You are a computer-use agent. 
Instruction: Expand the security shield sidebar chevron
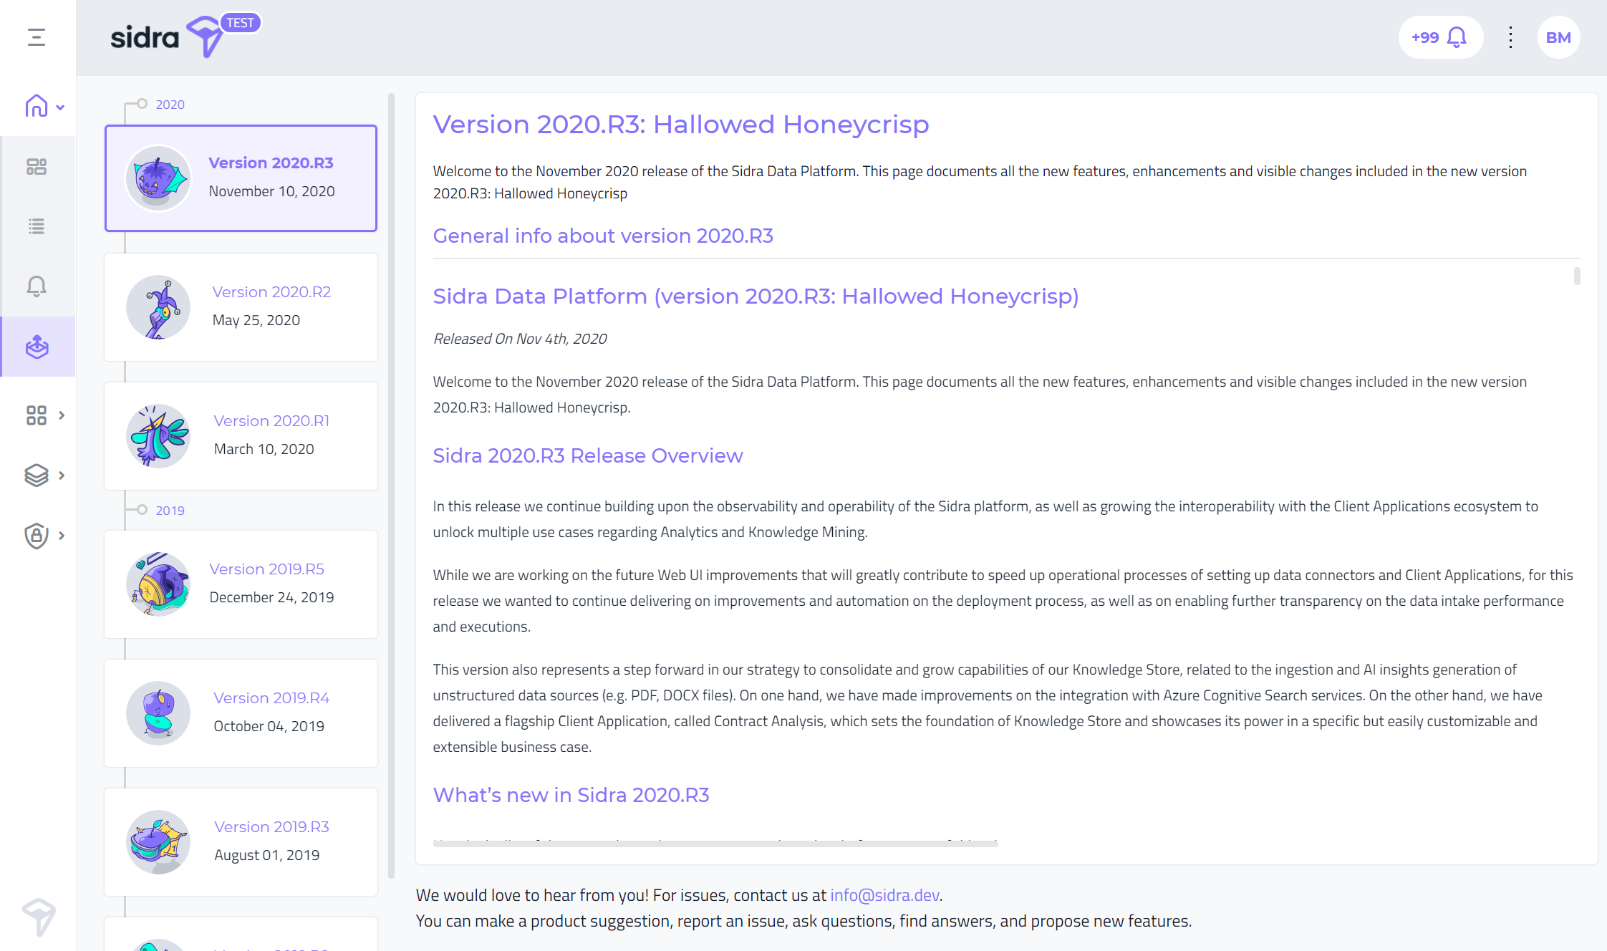(x=62, y=536)
